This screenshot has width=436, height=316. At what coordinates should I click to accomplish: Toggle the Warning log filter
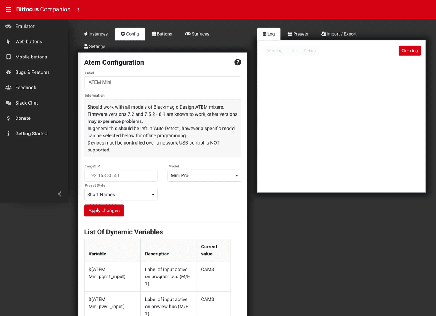275,51
